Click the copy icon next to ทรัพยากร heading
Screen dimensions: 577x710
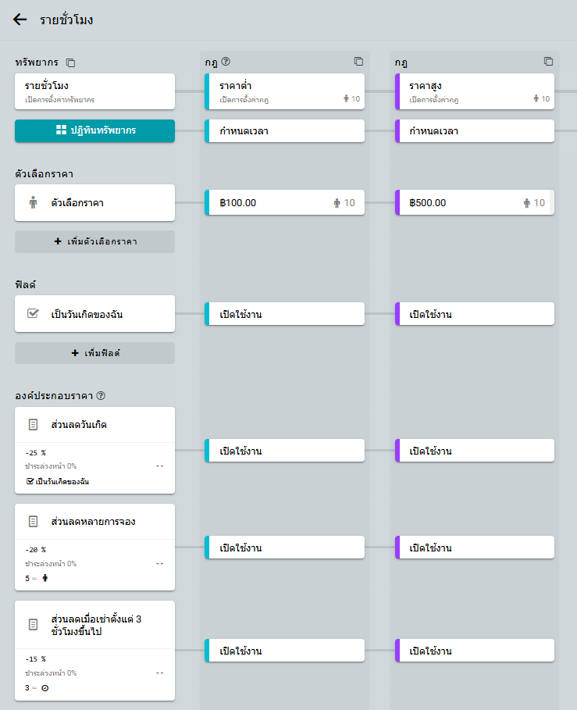point(71,62)
